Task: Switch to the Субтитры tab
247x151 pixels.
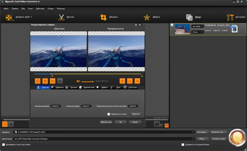Action: click(x=130, y=87)
